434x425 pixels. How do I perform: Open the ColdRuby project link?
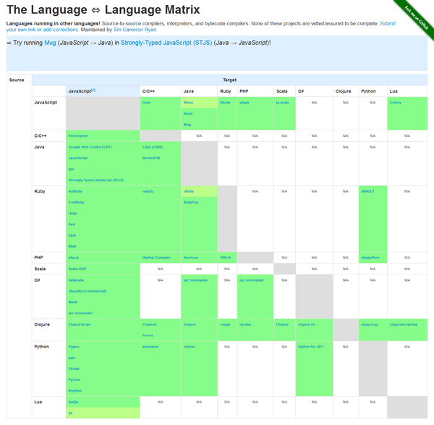(x=77, y=203)
